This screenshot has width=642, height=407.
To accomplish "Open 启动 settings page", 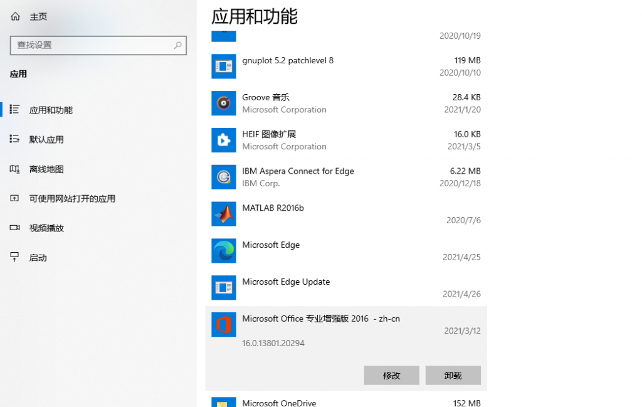I will [38, 258].
